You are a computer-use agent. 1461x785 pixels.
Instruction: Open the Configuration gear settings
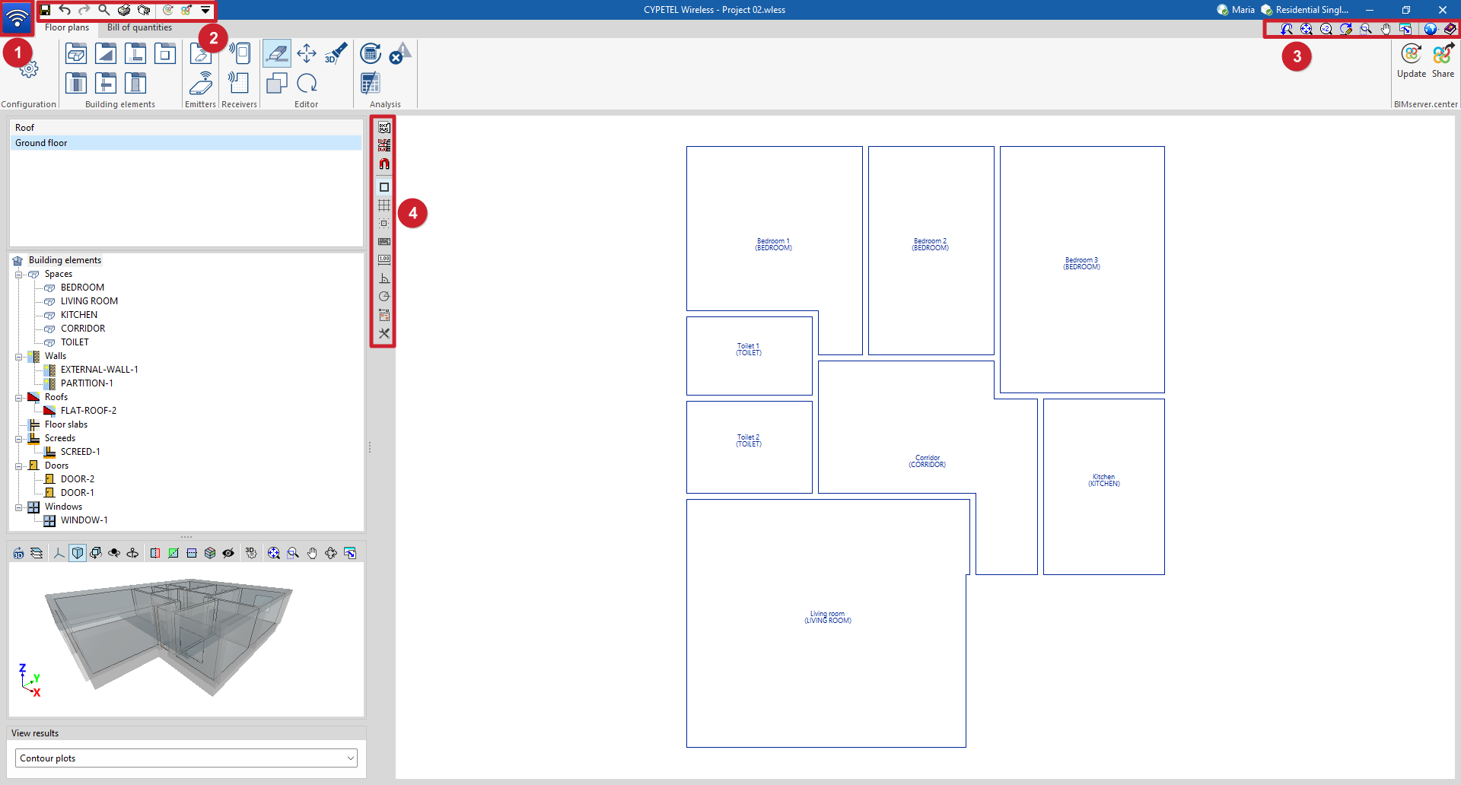pyautogui.click(x=29, y=69)
